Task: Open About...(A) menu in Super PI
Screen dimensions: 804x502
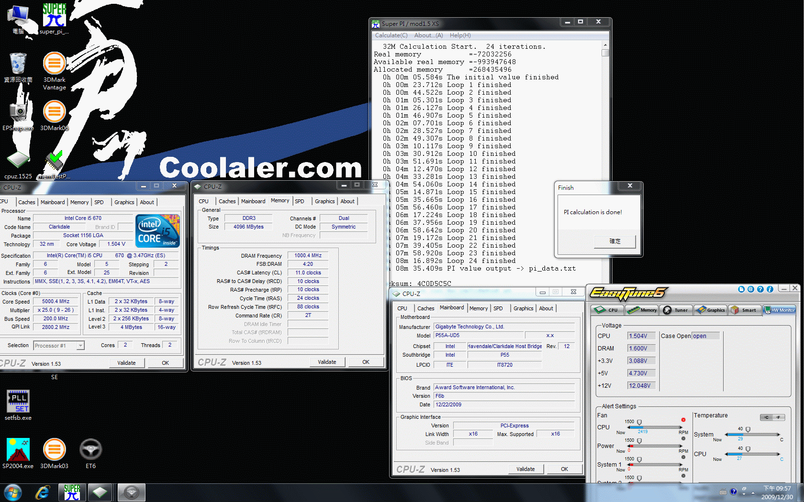Action: coord(428,35)
